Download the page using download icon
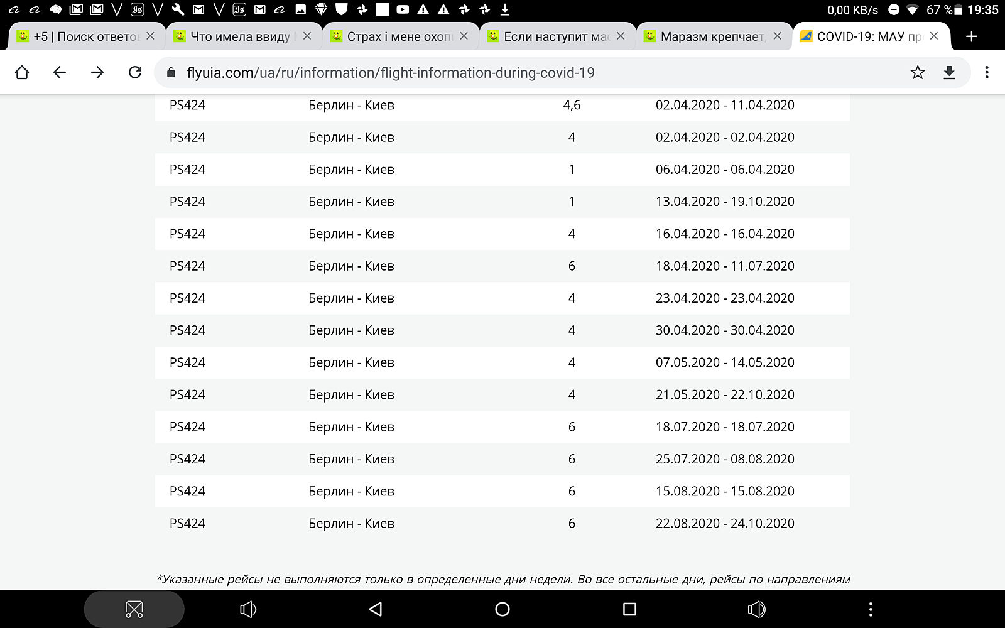This screenshot has height=628, width=1005. [x=949, y=73]
